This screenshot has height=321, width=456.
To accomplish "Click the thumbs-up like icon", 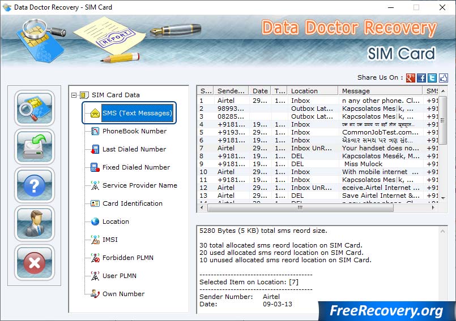I will pos(443,77).
